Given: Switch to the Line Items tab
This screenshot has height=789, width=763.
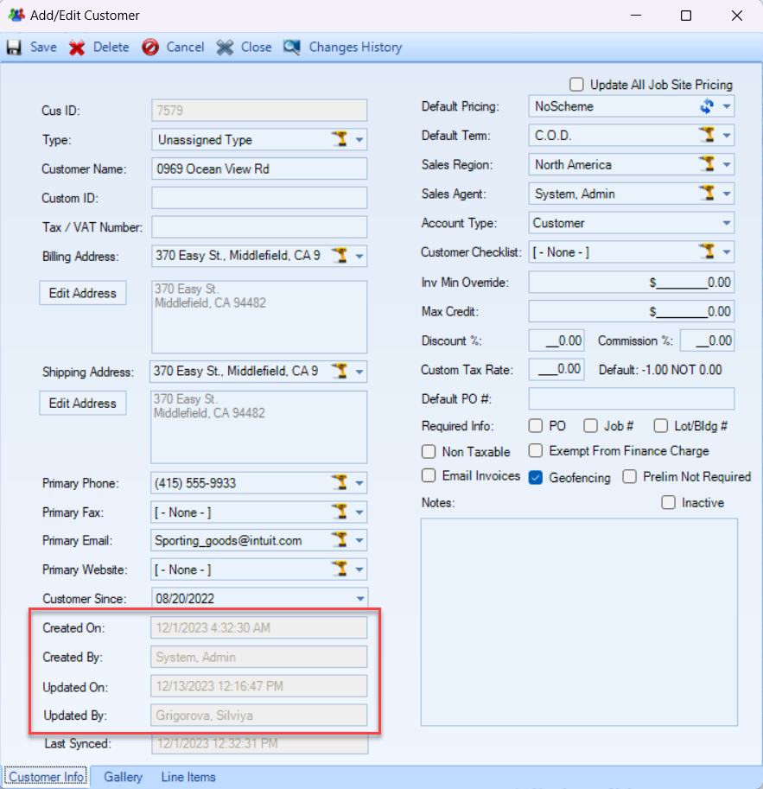Looking at the screenshot, I should click(x=188, y=777).
